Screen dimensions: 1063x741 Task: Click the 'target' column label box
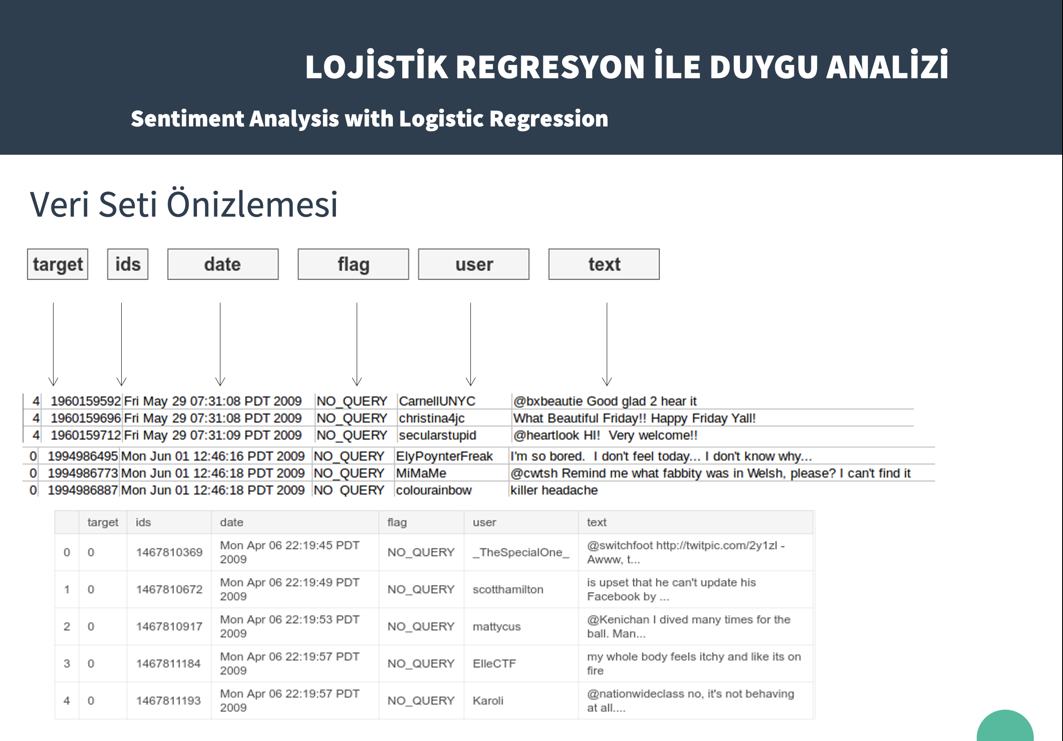tap(58, 264)
